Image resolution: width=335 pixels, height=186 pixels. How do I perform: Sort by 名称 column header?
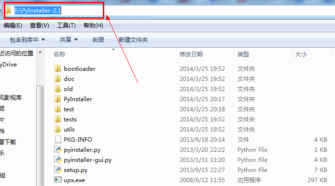pyautogui.click(x=59, y=54)
